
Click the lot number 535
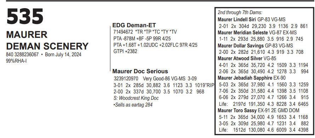click(25, 17)
